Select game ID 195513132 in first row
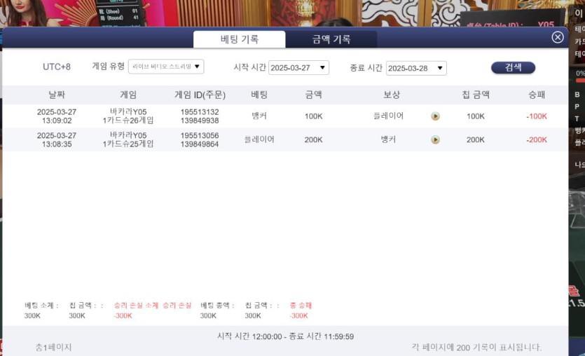The image size is (585, 356). click(x=200, y=112)
